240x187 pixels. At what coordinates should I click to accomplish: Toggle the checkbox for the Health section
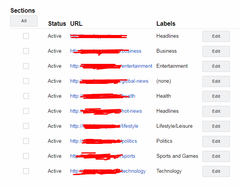coord(26,96)
